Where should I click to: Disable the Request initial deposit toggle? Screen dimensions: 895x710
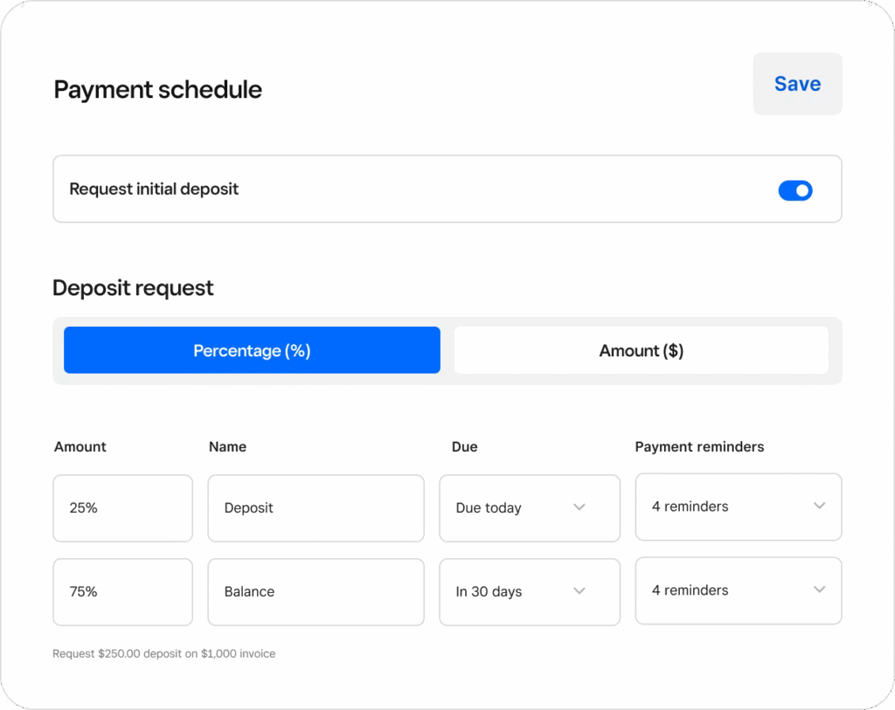click(795, 190)
